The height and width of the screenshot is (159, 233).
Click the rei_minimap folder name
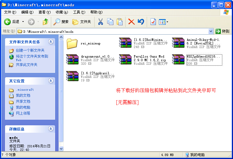90,44
